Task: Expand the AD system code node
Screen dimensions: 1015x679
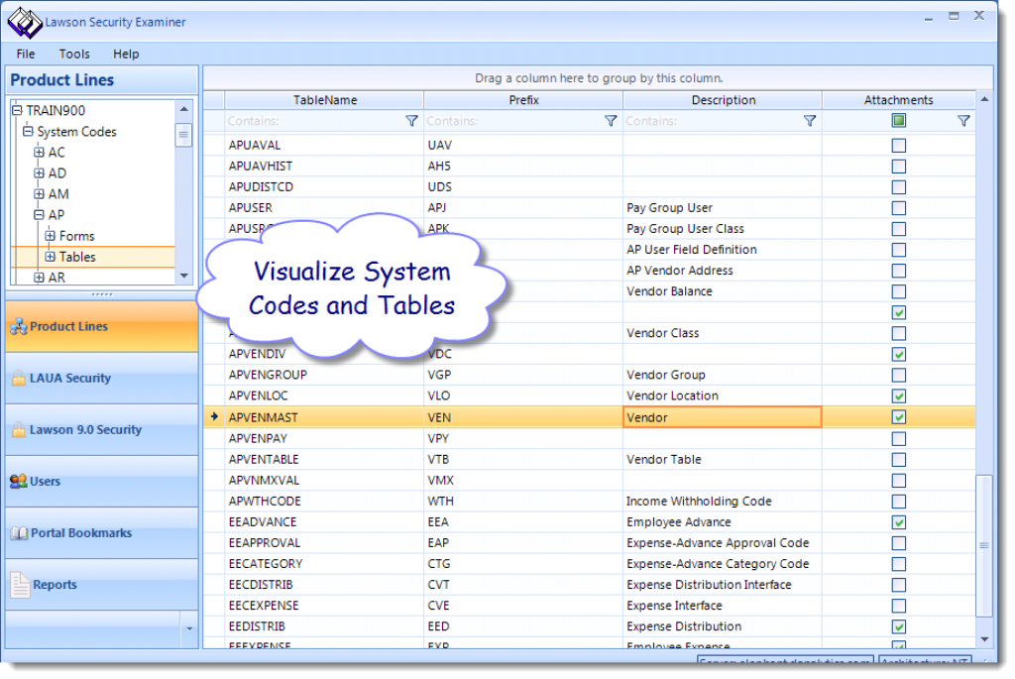Action: 39,172
